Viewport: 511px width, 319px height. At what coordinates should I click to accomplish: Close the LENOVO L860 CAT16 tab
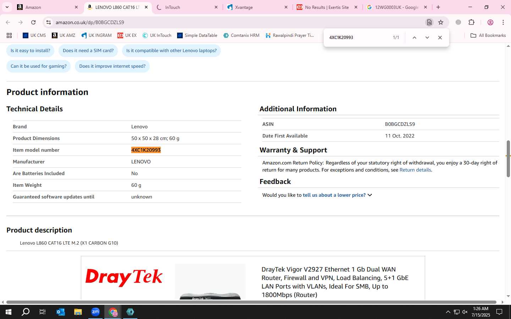pyautogui.click(x=146, y=7)
